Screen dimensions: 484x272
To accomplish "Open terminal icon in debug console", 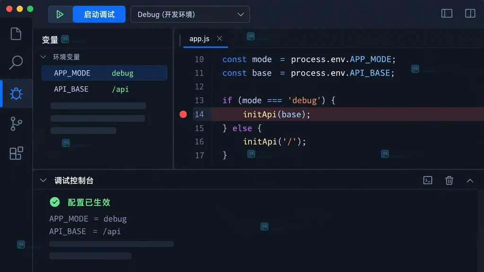I will coord(427,180).
